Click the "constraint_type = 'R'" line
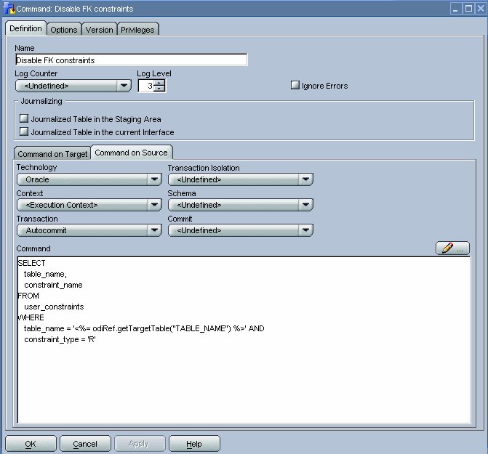This screenshot has height=454, width=488. tap(60, 339)
